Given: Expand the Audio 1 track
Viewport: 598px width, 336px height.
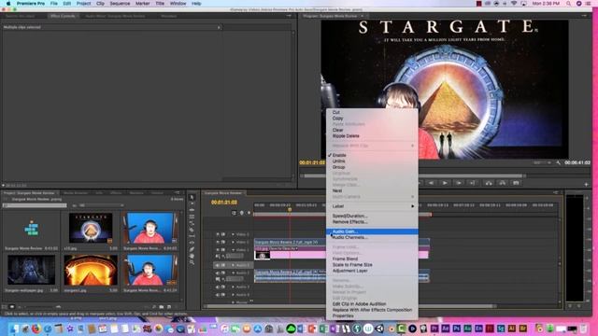Looking at the screenshot, I should [x=233, y=265].
